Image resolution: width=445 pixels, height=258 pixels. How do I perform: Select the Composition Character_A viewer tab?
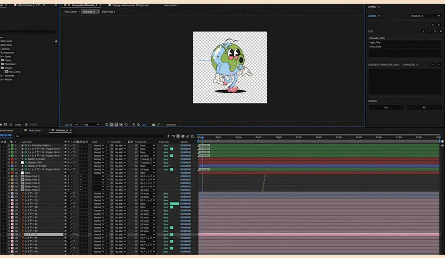(x=84, y=5)
